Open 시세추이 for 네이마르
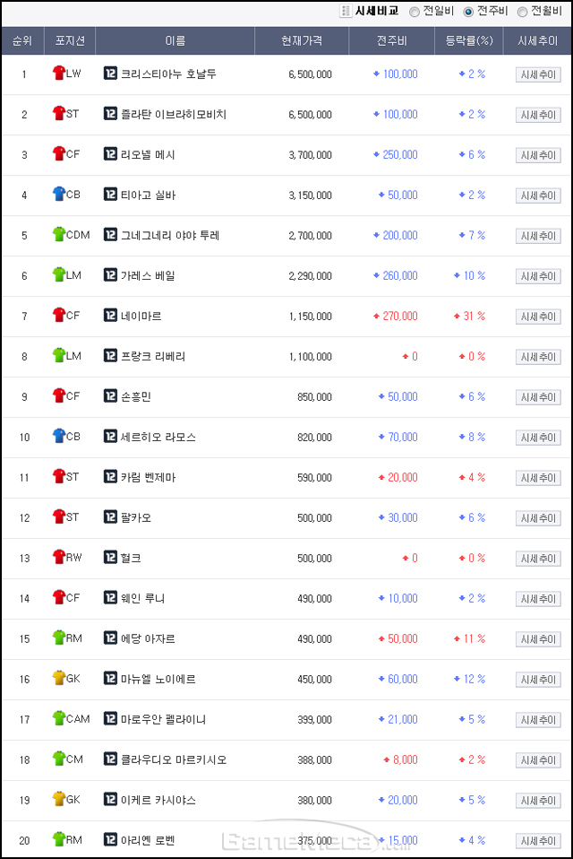Viewport: 573px width, 859px height. click(x=538, y=317)
